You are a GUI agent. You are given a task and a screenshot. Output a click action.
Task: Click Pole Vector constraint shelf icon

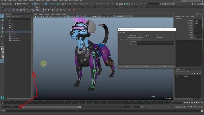(64, 10)
